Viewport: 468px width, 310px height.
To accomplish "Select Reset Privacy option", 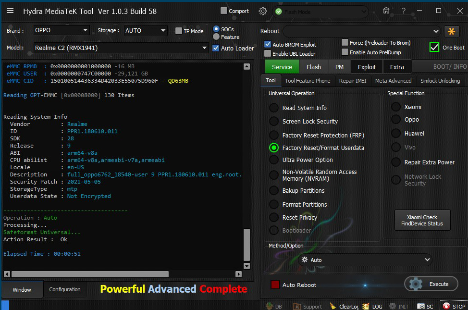I will pyautogui.click(x=274, y=217).
